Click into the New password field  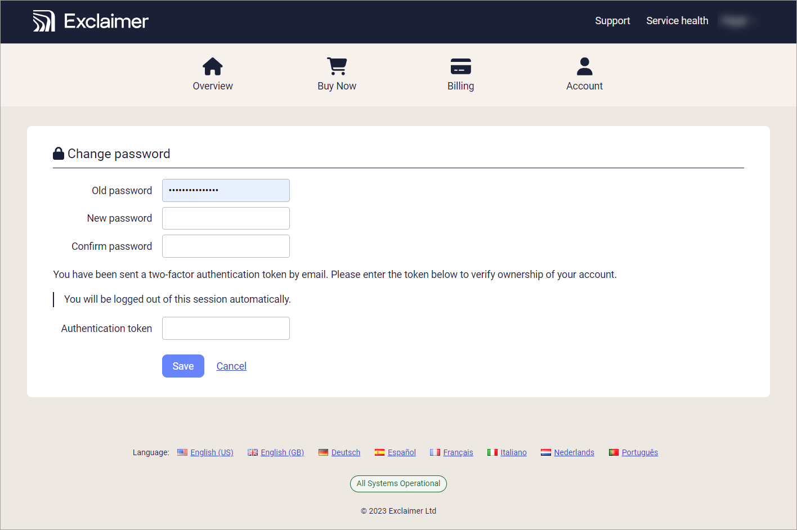226,218
